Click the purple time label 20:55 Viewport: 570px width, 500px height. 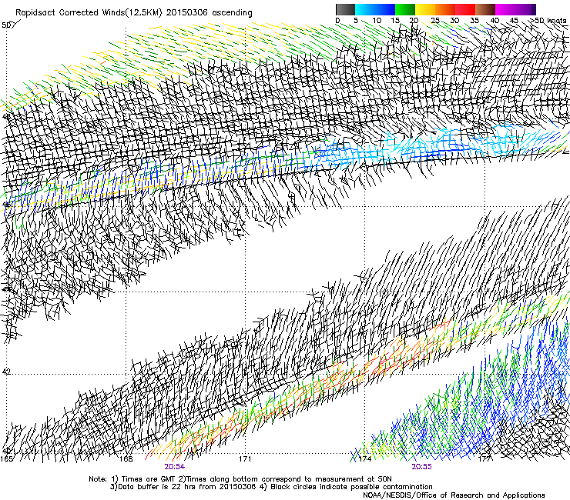(421, 467)
